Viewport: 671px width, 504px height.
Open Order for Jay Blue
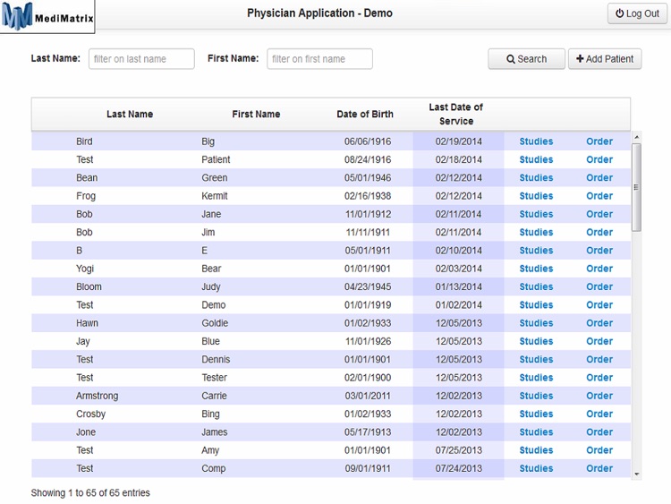point(599,341)
